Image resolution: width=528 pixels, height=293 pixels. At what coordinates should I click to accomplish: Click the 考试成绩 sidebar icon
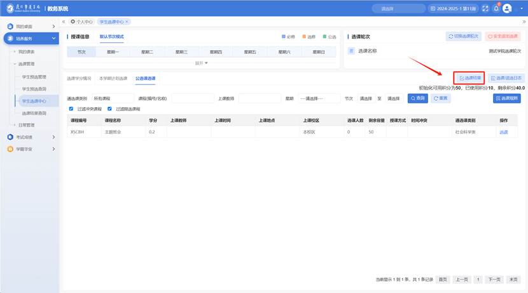click(10, 136)
